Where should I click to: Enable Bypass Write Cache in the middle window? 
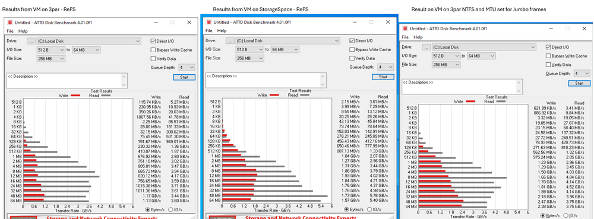tap(352, 49)
